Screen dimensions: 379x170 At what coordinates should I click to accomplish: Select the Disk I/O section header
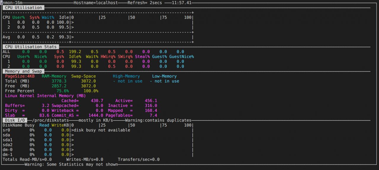[15, 120]
